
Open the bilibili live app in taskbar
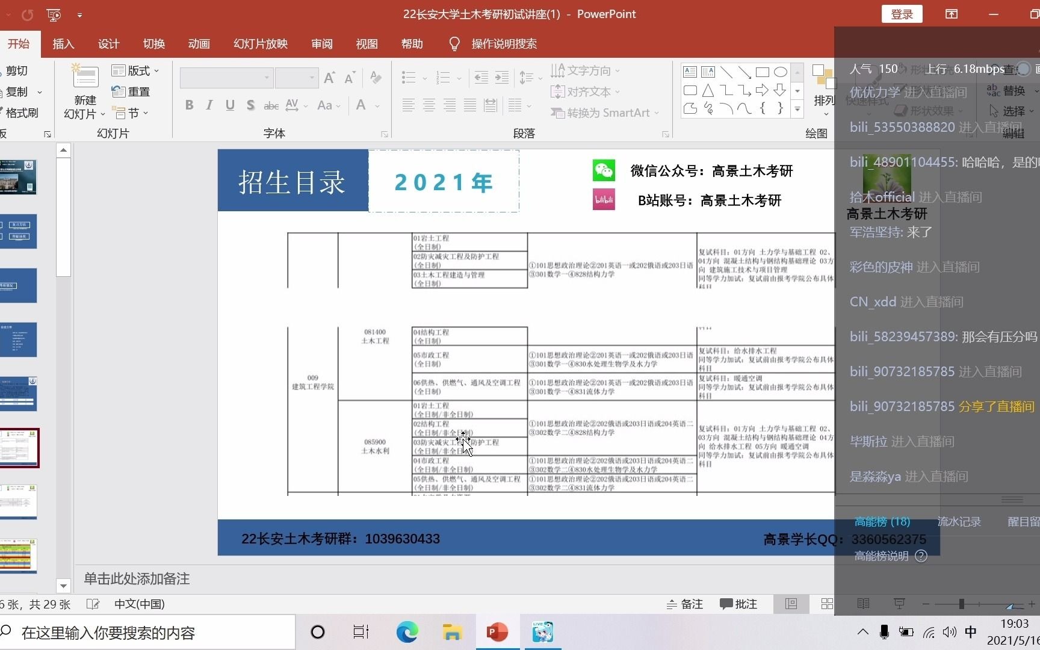point(542,632)
